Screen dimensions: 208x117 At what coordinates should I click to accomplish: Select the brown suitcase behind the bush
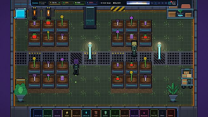pos(20,81)
